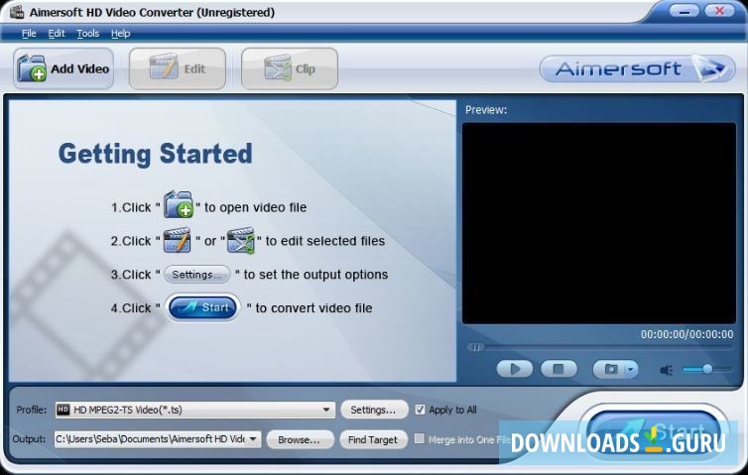
Task: Play the preview video
Action: click(515, 369)
